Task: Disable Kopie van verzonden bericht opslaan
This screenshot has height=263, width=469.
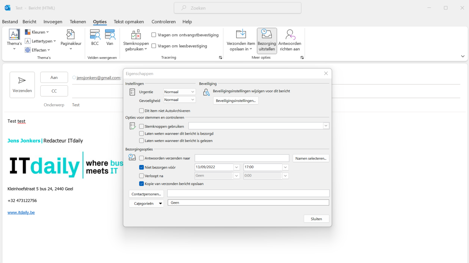Action: click(141, 184)
